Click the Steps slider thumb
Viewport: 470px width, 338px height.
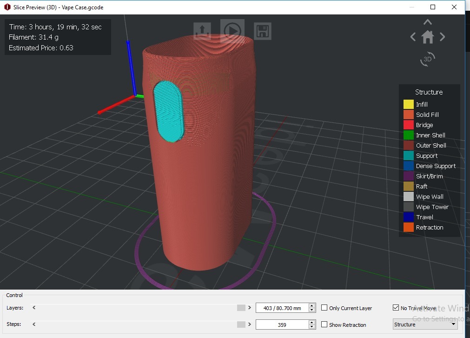241,324
